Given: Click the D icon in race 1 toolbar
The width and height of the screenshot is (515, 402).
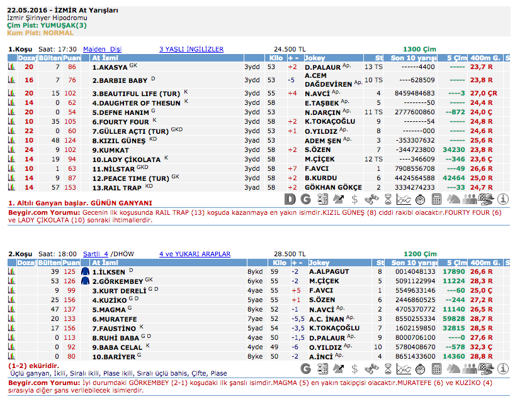Looking at the screenshot, I should coord(290,199).
